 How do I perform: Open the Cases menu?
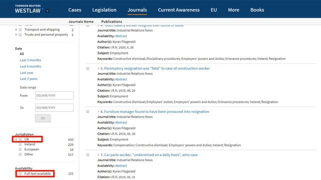[x=75, y=10]
